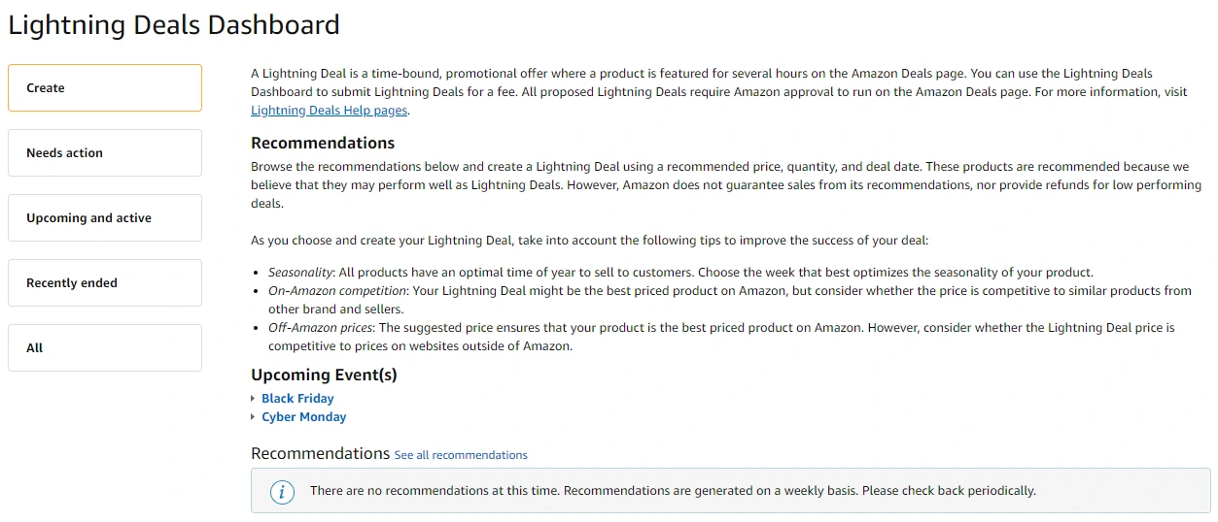Viewport: 1218px width, 522px height.
Task: Click the Recommendations heading beside See all
Action: pyautogui.click(x=320, y=454)
